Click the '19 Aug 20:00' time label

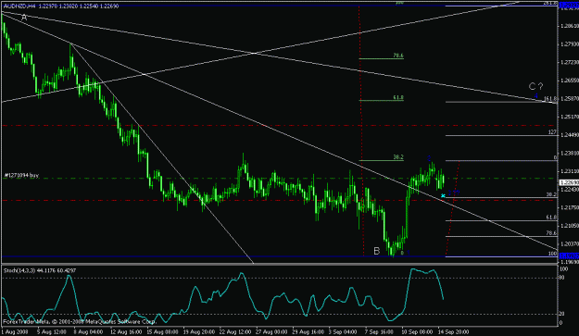pos(199,332)
